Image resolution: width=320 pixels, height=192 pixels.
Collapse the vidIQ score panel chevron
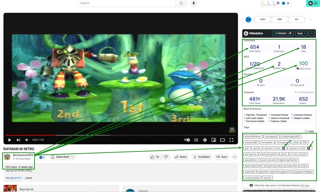click(x=311, y=19)
